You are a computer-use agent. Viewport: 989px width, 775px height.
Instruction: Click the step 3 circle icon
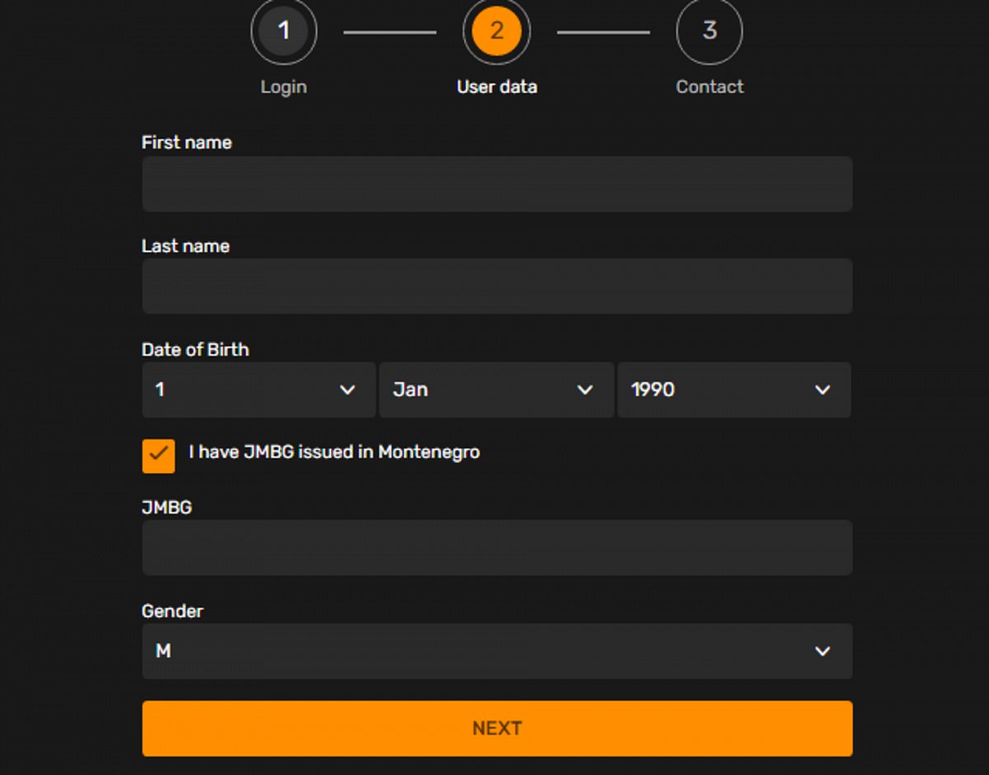coord(709,31)
